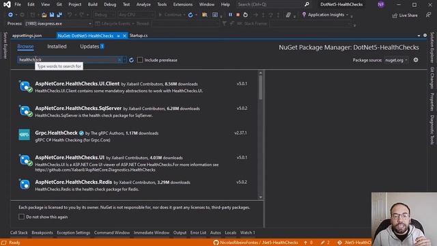This screenshot has height=246, width=437.
Task: Click the hot reload refresh icon
Action: click(191, 15)
